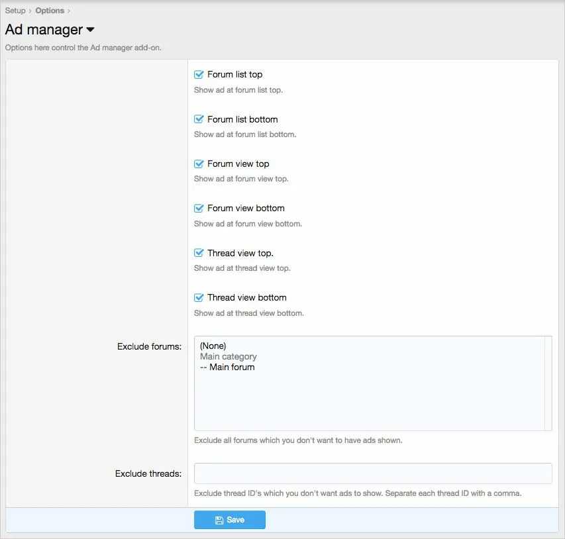Click the Exclude forums list scrollbar

[548, 384]
